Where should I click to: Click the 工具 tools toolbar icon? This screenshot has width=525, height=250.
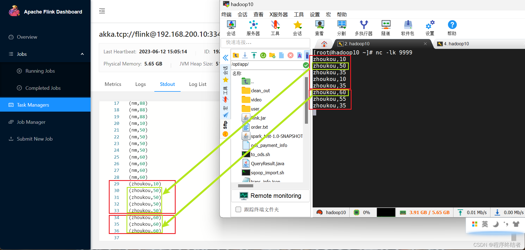[x=275, y=28]
